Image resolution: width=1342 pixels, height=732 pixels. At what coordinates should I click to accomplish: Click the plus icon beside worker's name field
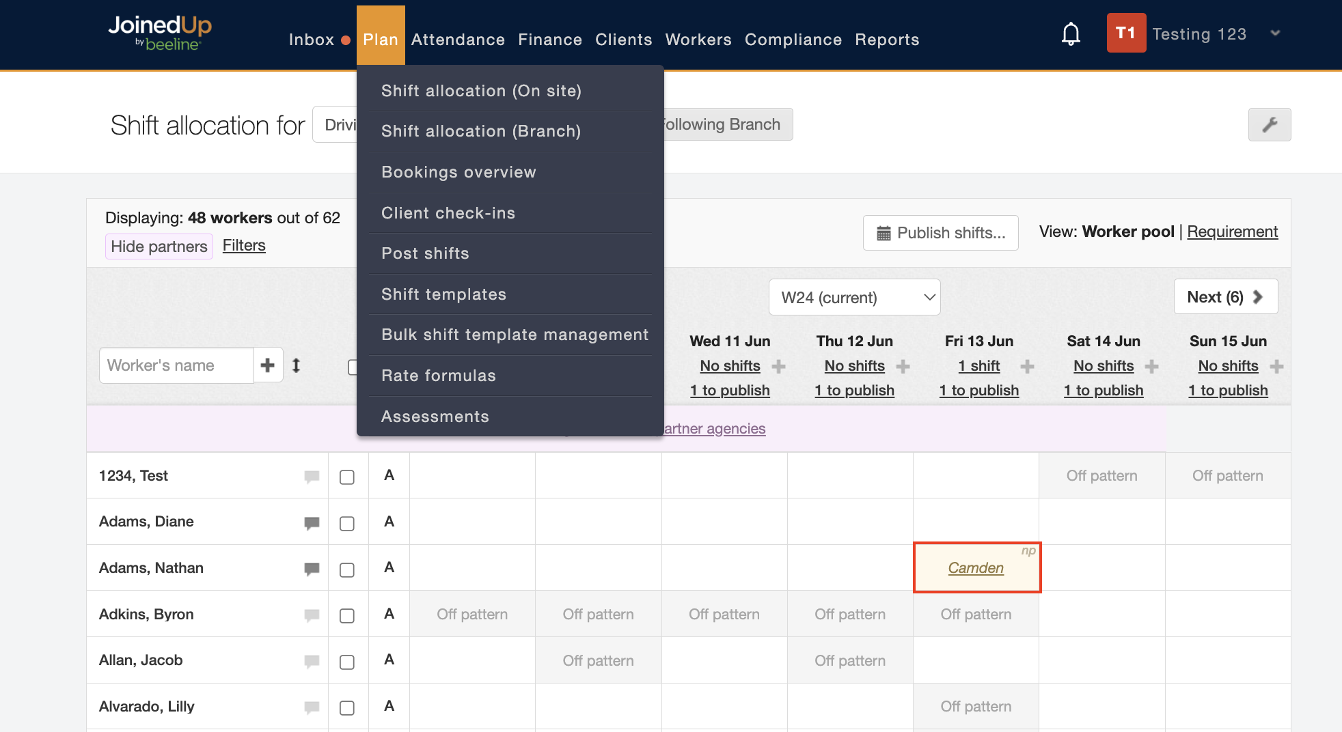point(268,365)
